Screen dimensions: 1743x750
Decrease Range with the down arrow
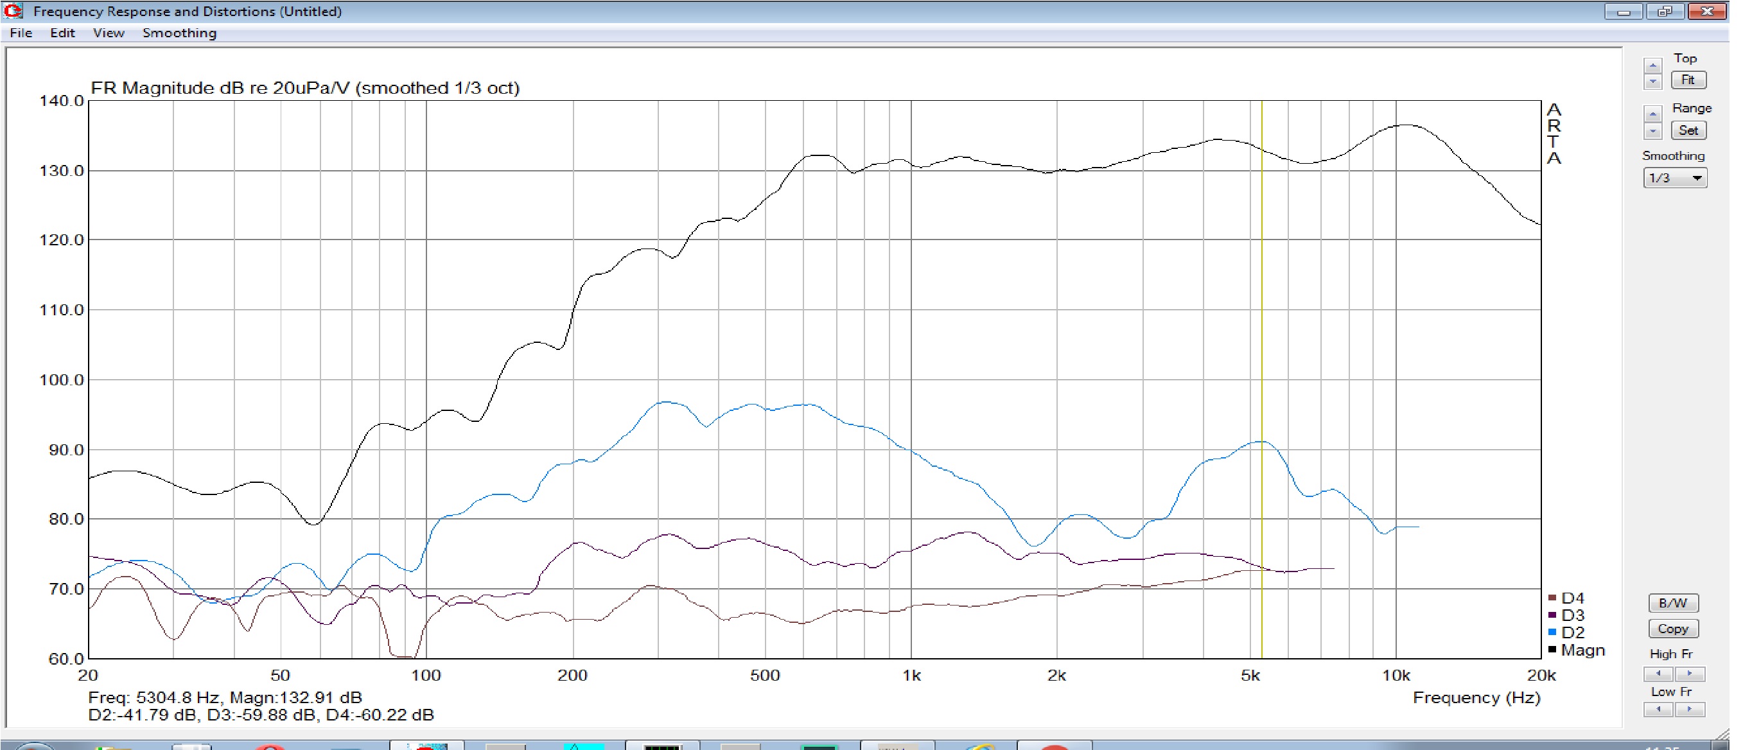point(1652,131)
